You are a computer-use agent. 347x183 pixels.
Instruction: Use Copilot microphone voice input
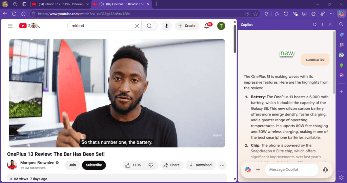coord(325,170)
